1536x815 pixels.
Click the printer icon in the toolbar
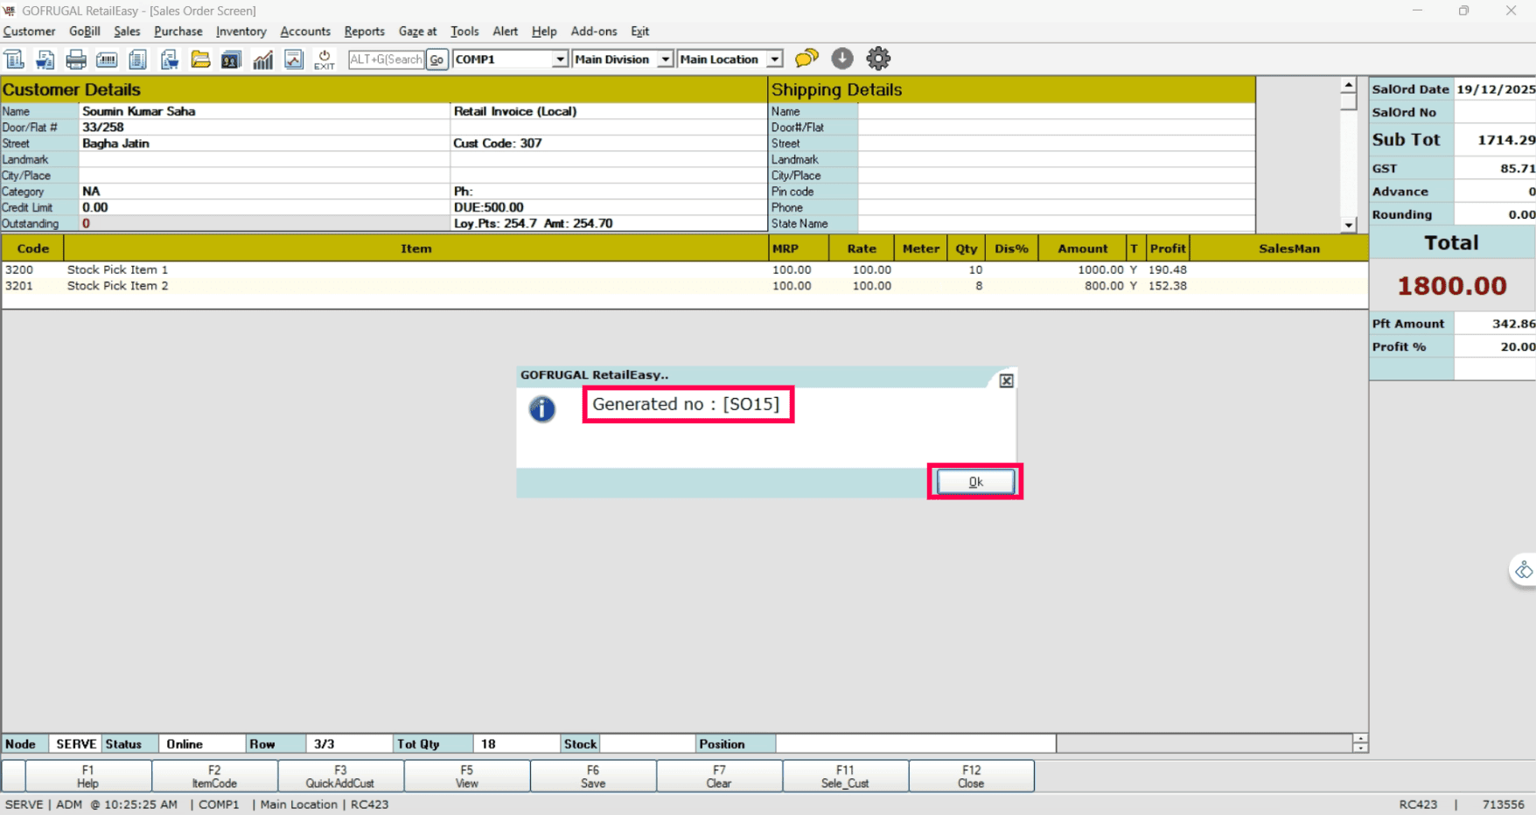tap(76, 59)
